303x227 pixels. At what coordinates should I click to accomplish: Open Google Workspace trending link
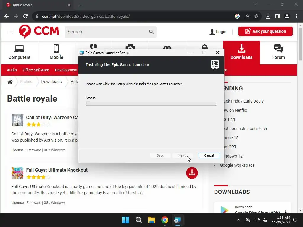[237, 165]
